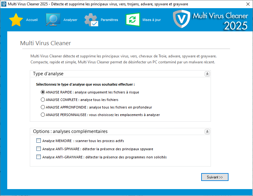Select ANALYSE COMPLETE option

(43, 100)
